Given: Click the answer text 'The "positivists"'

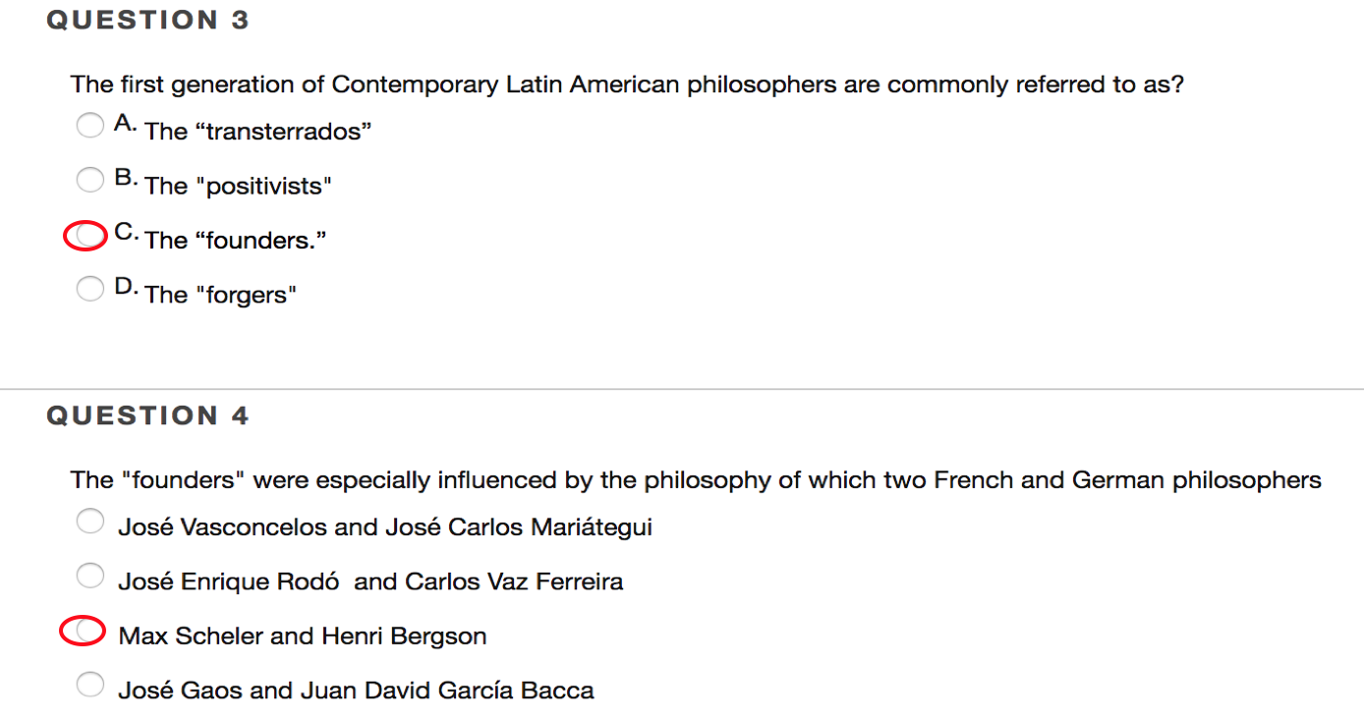Looking at the screenshot, I should coord(238,186).
